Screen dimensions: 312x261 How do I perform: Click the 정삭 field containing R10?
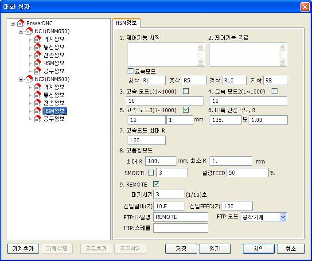[x=234, y=81]
